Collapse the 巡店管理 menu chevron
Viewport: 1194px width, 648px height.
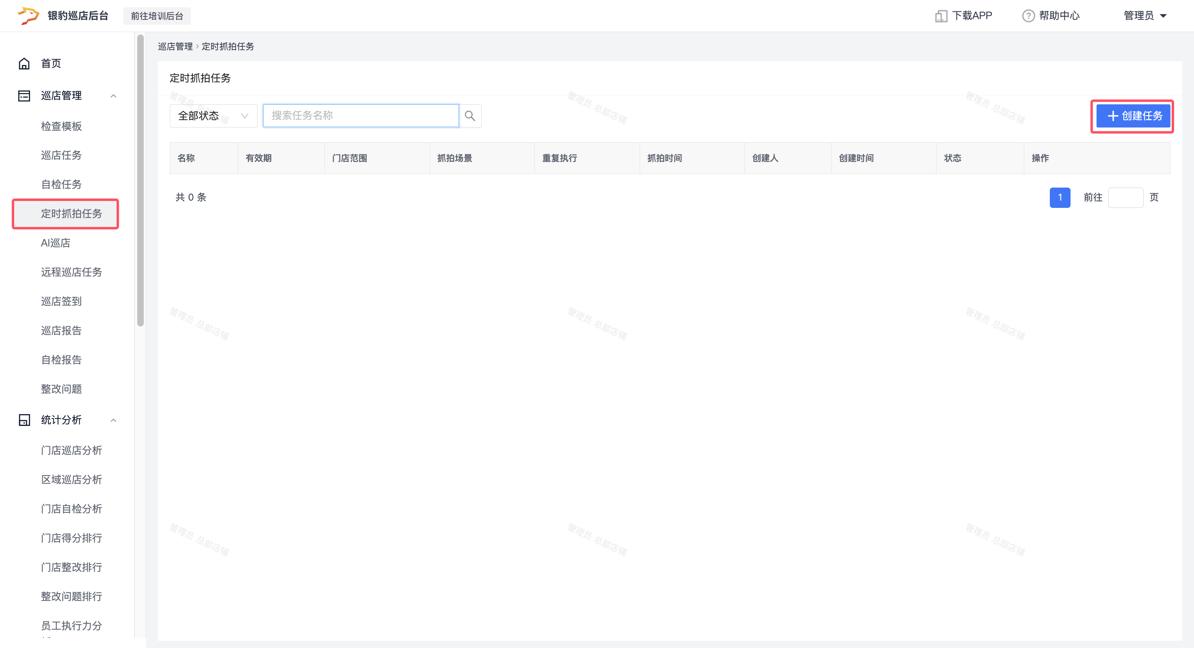click(113, 96)
